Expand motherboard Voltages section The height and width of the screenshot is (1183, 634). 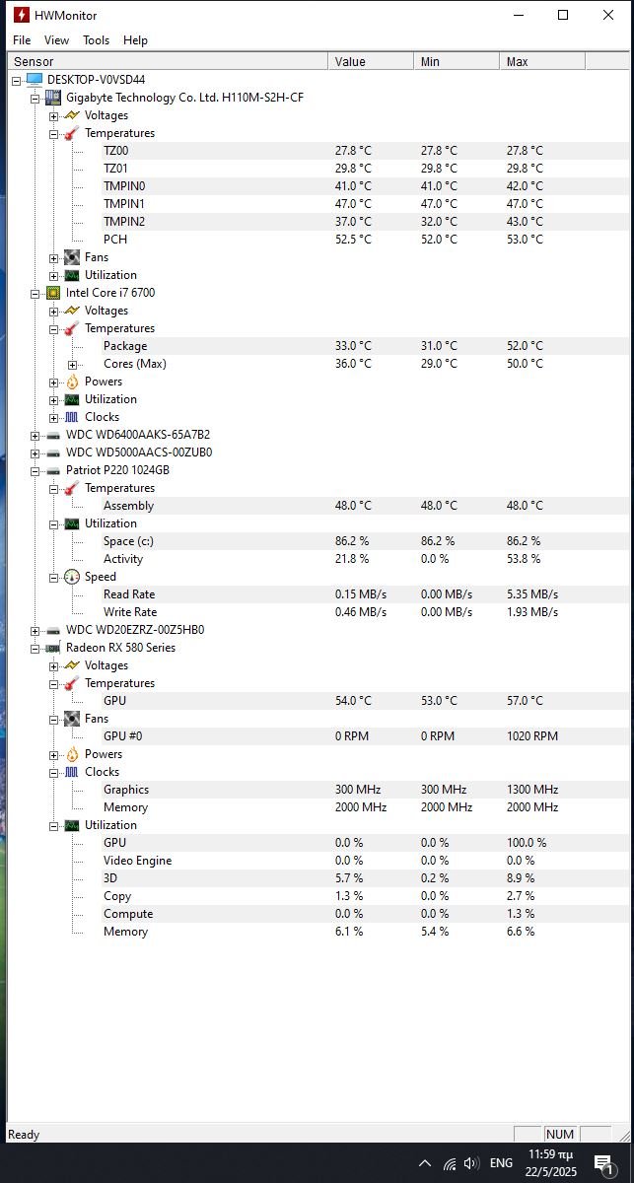53,115
